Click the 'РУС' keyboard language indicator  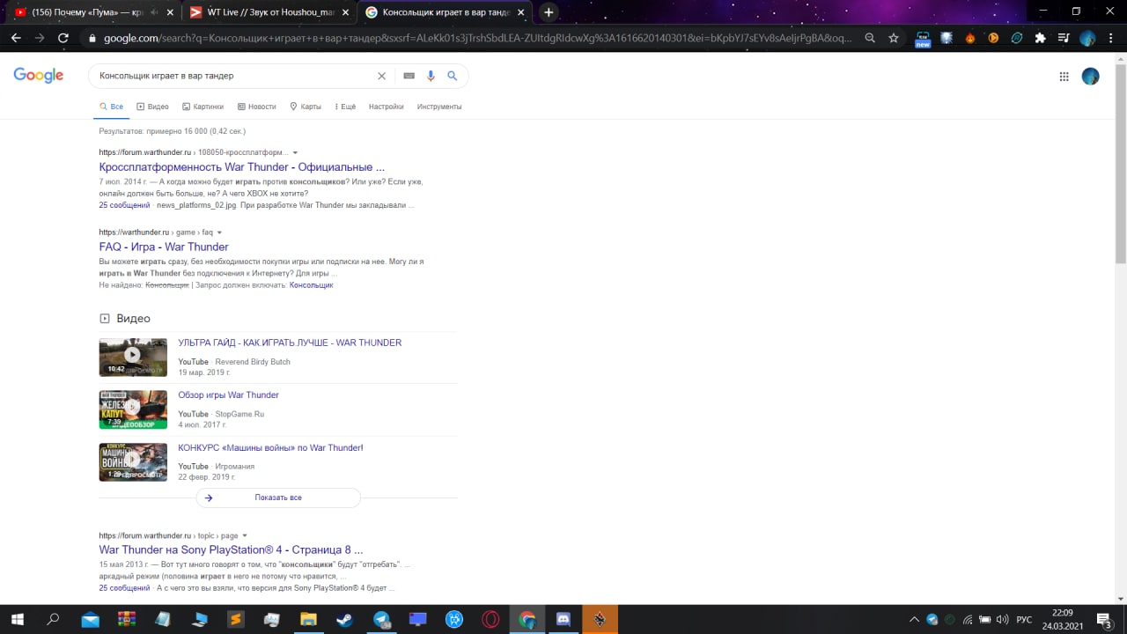1024,620
